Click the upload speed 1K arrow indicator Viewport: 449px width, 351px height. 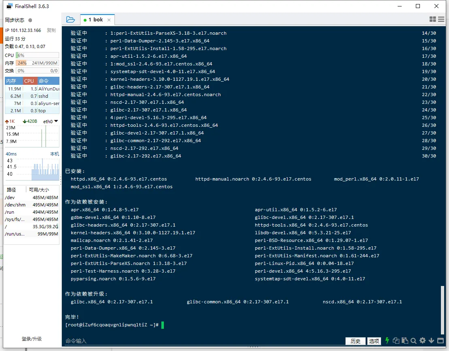click(10, 122)
